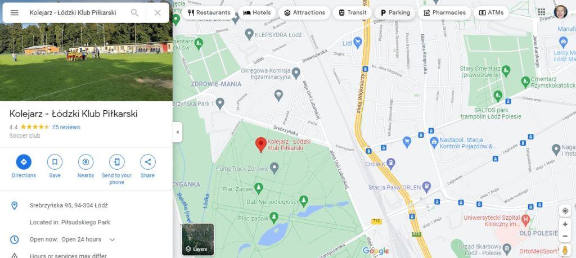The image size is (576, 258).
Task: Drop Street View pegman
Action: pyautogui.click(x=565, y=250)
